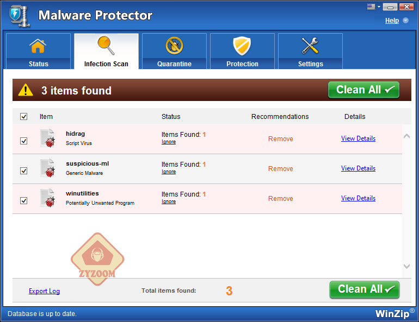Click the suspicious-ml infected file icon
The width and height of the screenshot is (419, 322).
[x=47, y=168]
